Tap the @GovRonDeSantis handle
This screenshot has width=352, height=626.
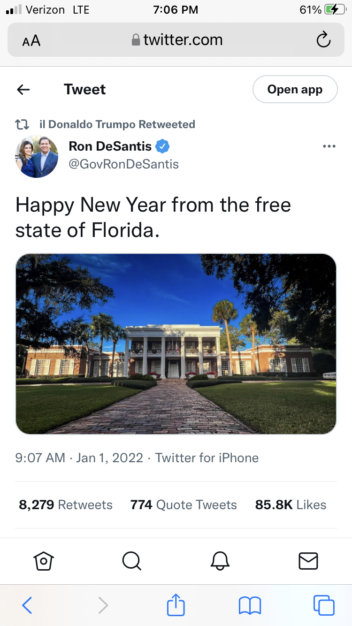[x=124, y=164]
